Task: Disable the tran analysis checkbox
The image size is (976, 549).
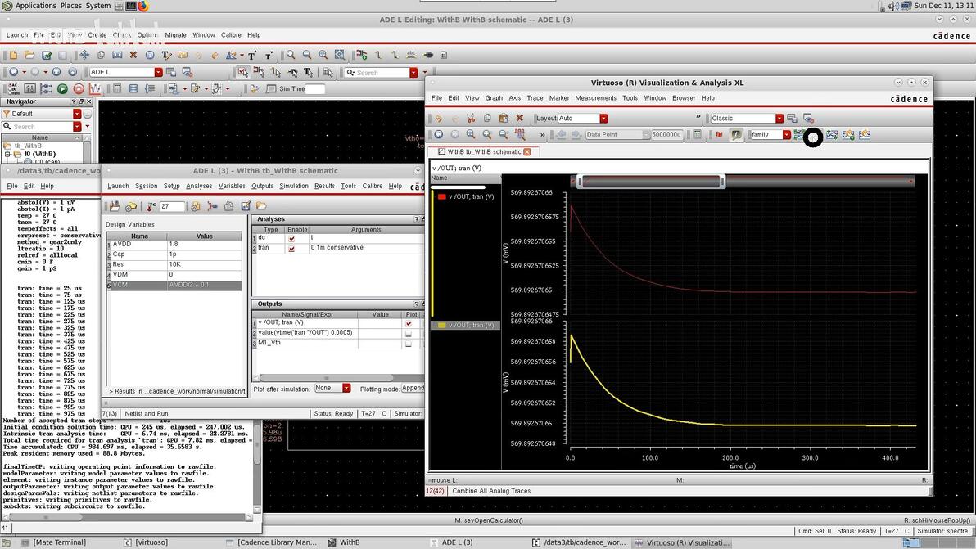Action: point(291,248)
